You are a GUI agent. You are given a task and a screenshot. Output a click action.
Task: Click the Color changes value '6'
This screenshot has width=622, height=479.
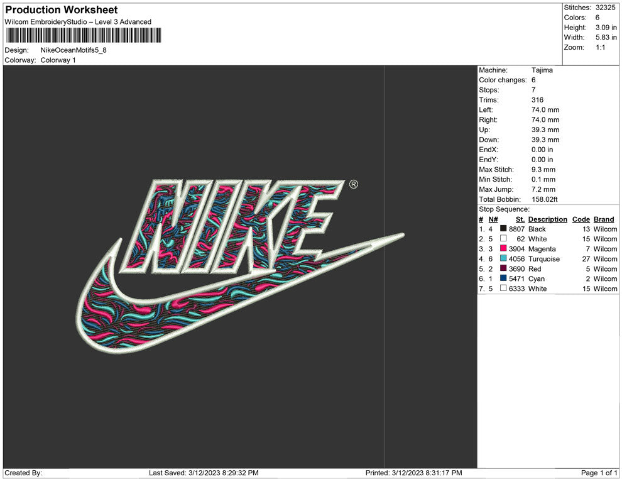click(533, 80)
